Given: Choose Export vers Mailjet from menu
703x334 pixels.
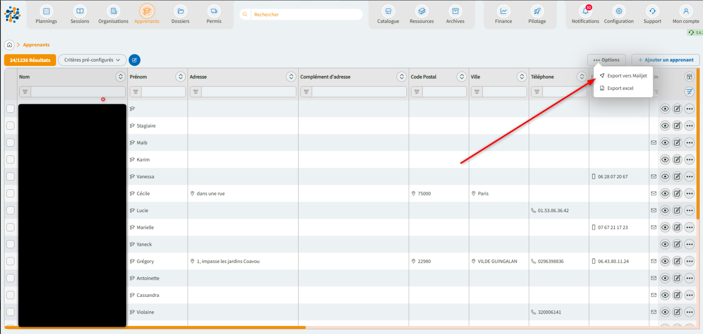Looking at the screenshot, I should pos(626,76).
